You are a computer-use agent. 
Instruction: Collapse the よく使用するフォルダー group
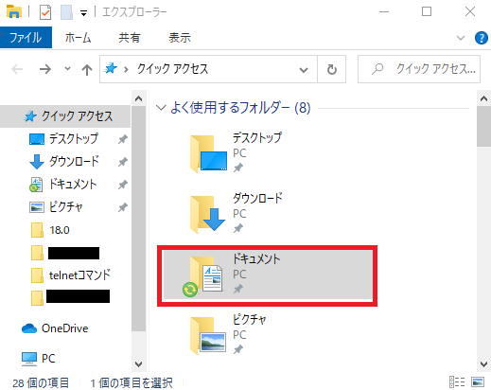[x=161, y=108]
